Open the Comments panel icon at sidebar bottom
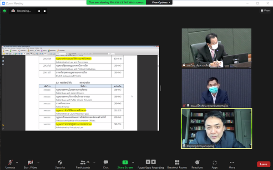This screenshot has width=273, height=170. 3,125
